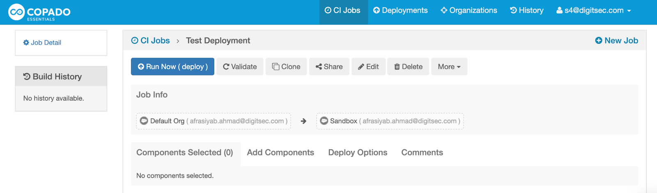
Task: Select the Build History panel header
Action: 61,76
